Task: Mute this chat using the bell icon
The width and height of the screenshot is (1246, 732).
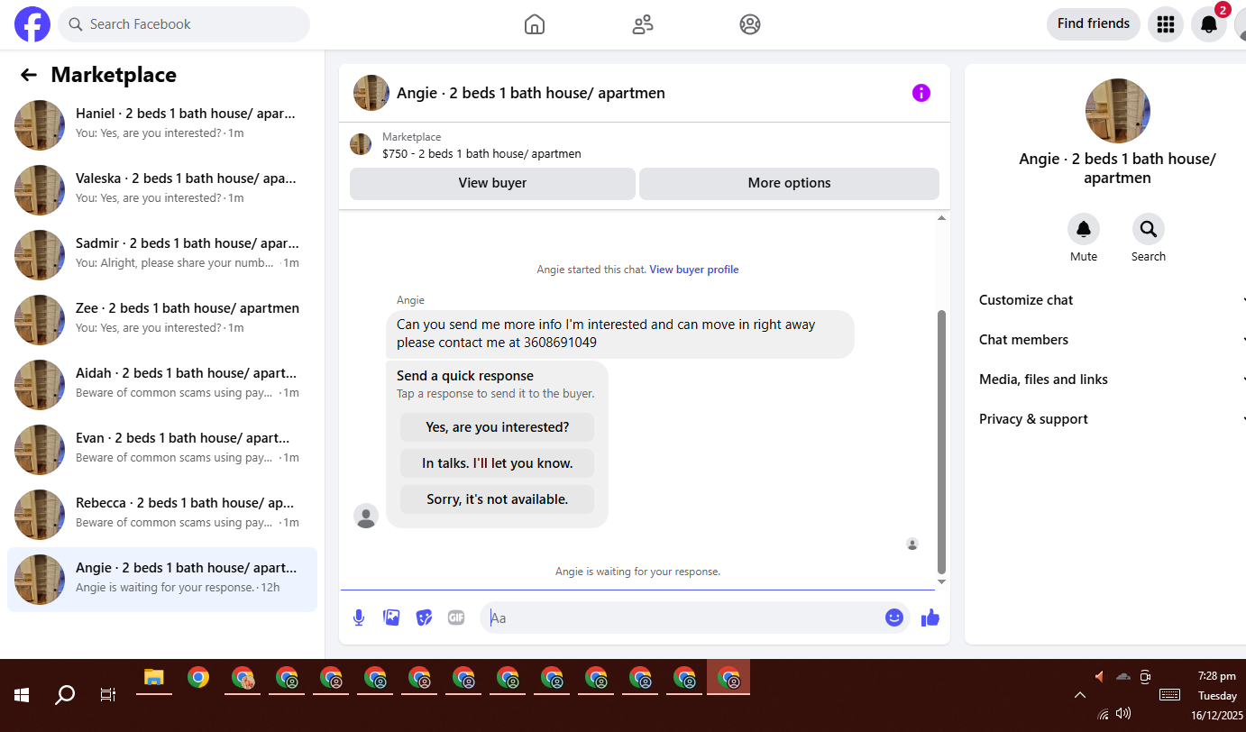Action: [x=1084, y=229]
